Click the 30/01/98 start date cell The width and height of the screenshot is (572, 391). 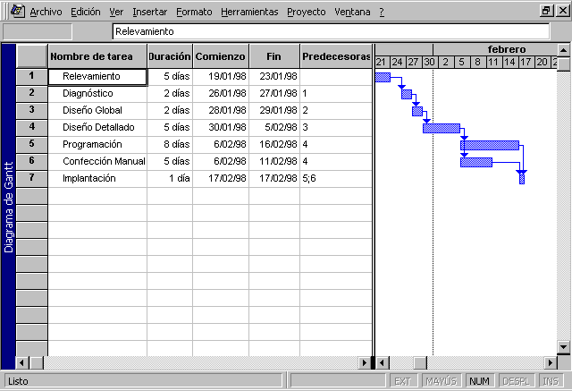[221, 127]
